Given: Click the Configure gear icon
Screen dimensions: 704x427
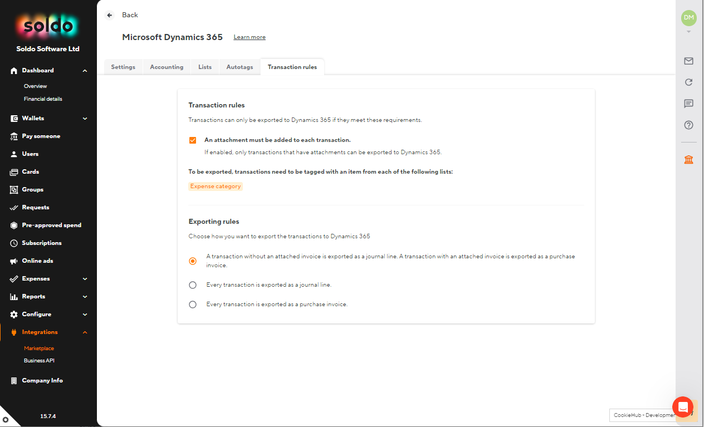Looking at the screenshot, I should [14, 315].
